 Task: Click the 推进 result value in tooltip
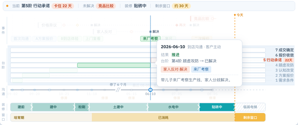pyautogui.click(x=175, y=55)
